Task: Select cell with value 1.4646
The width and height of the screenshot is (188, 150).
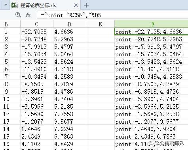Action: coord(37,129)
